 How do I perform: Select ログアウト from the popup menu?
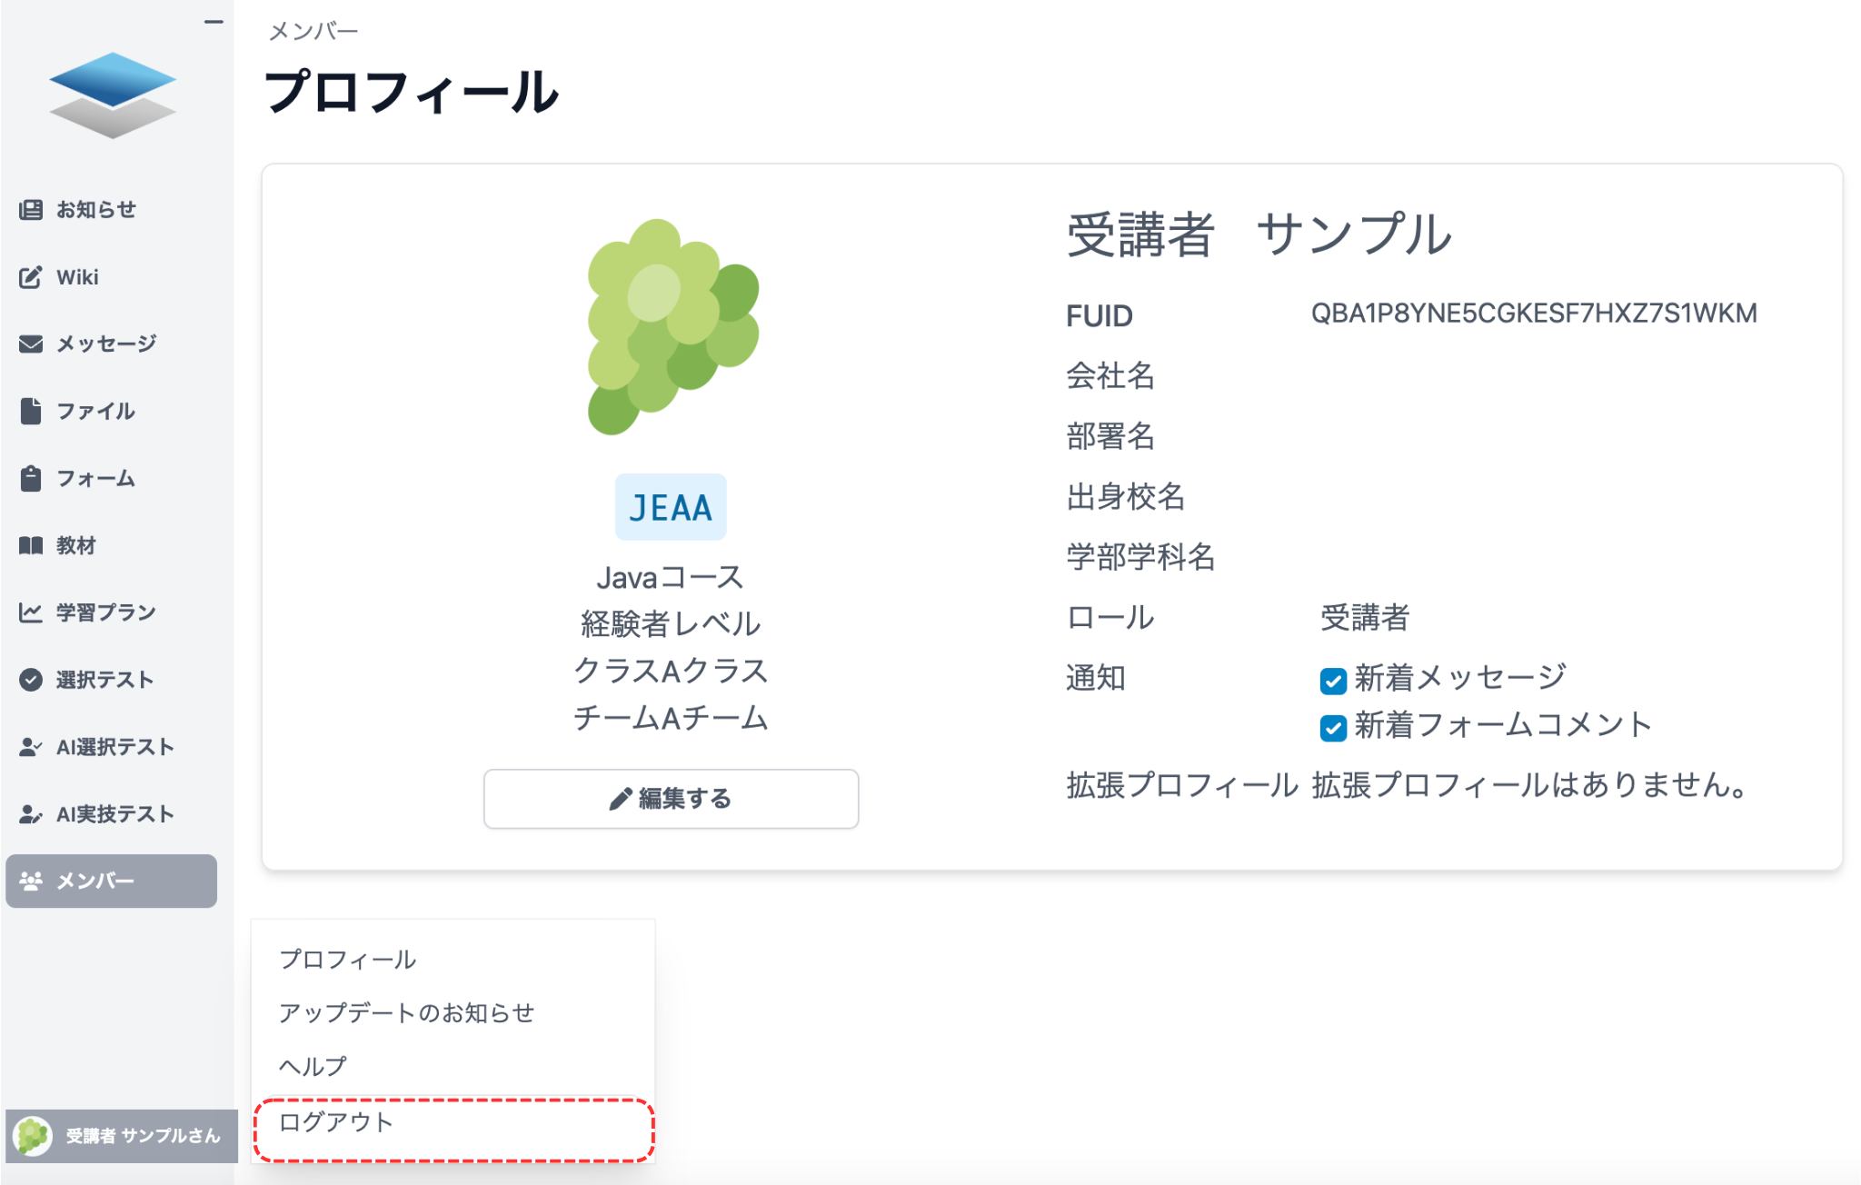coord(335,1122)
